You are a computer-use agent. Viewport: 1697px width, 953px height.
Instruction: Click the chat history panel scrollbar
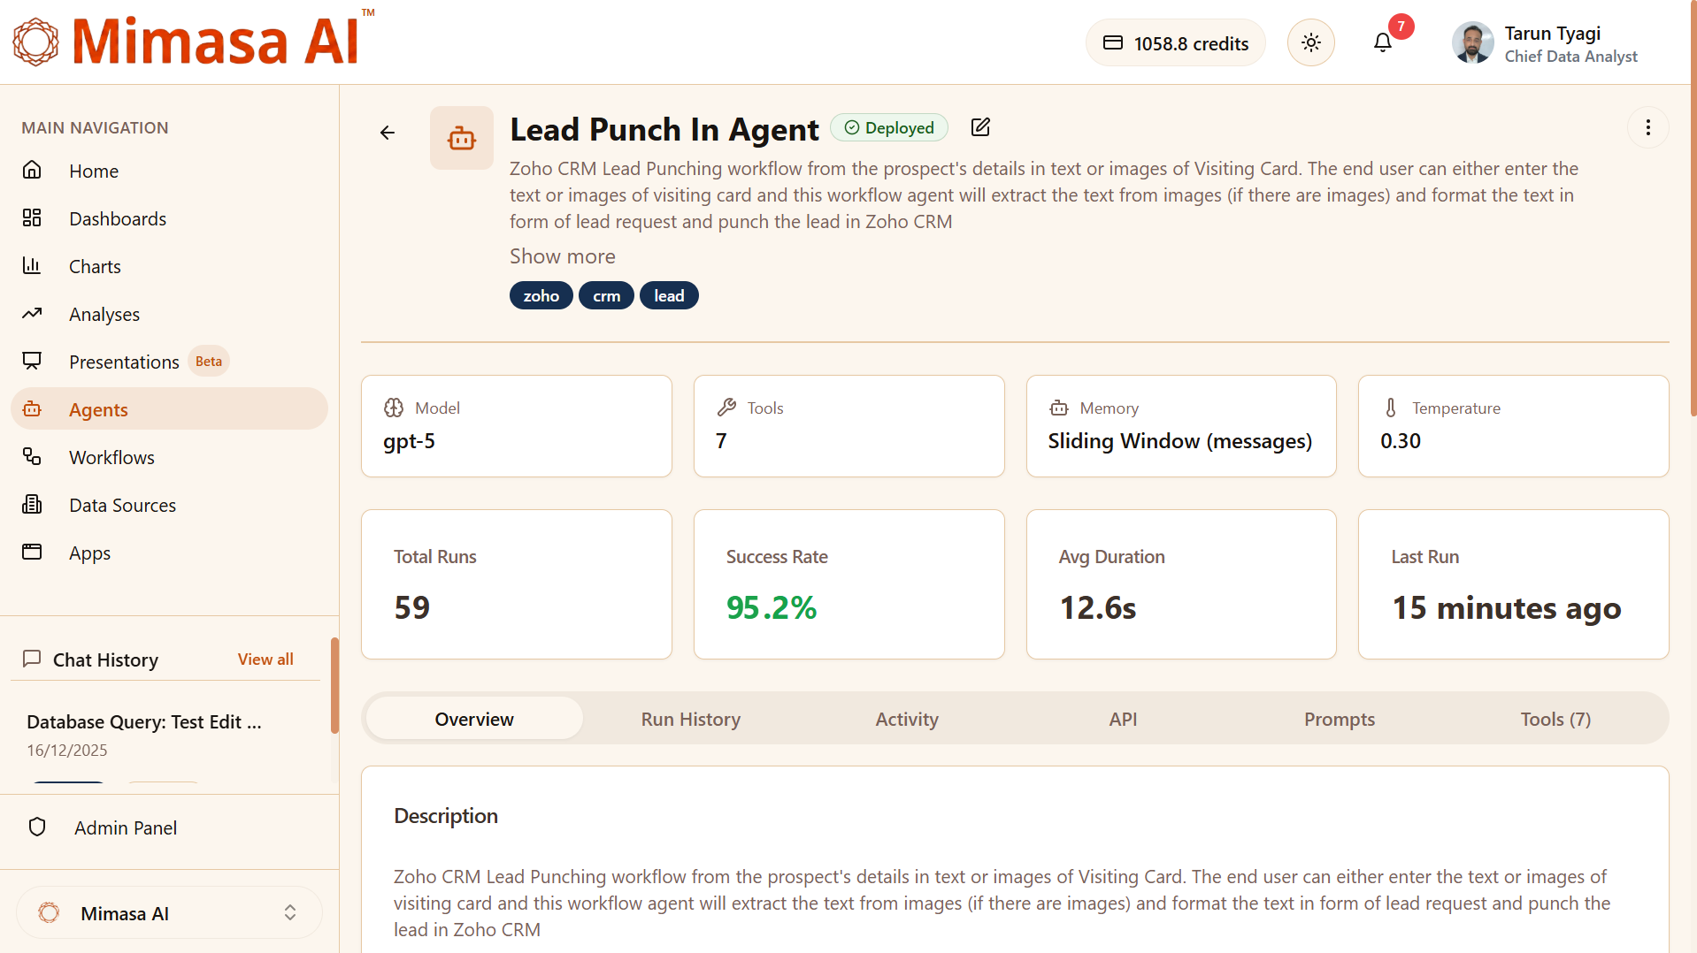tap(334, 685)
